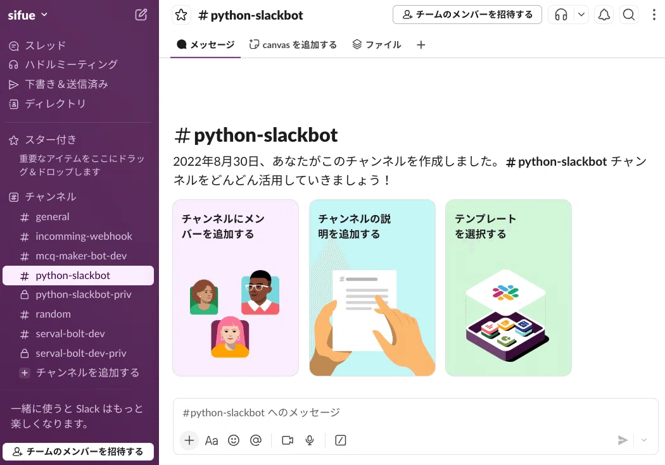665x465 pixels.
Task: Open the serval-bolt-dev channel
Action: pyautogui.click(x=78, y=333)
